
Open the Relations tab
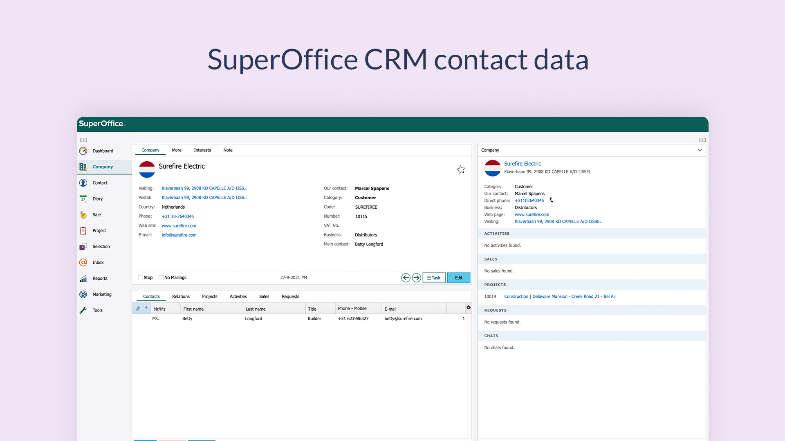click(181, 297)
